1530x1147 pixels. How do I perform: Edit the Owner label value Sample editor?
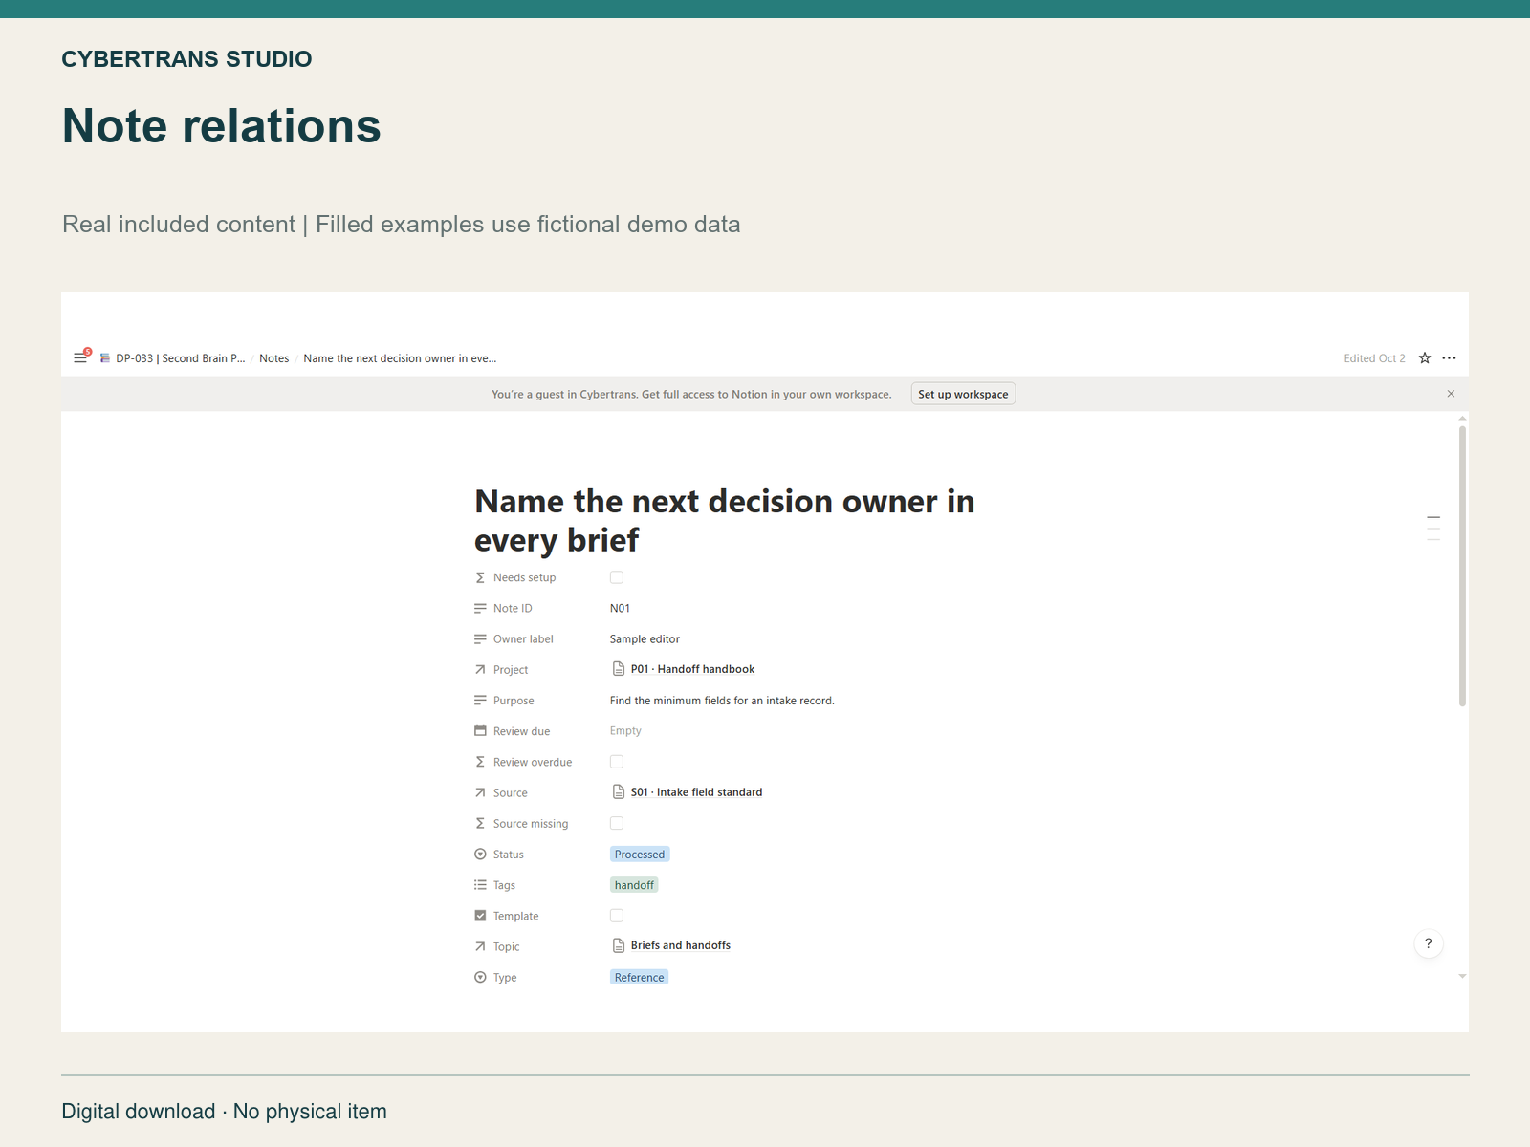tap(645, 638)
